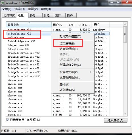This screenshot has width=132, height=135.
Task: Click the scrollbar down arrow
Action: point(125,114)
